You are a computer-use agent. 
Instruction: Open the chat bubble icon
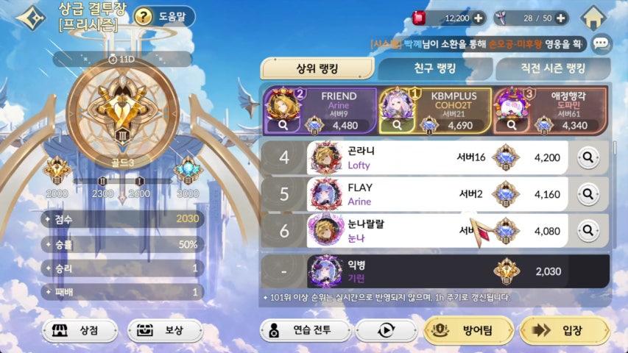pos(601,43)
